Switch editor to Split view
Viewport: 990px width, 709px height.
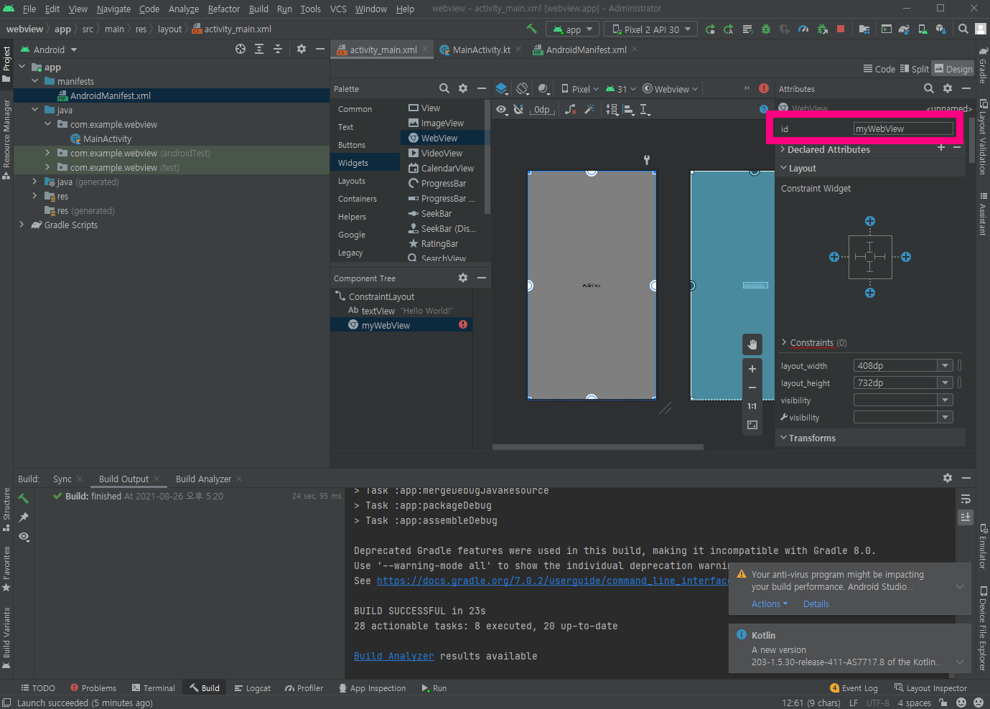tap(915, 69)
